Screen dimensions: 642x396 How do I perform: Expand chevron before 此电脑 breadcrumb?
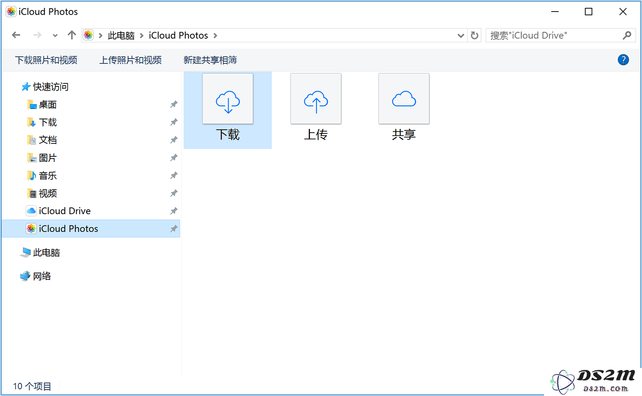coord(100,35)
